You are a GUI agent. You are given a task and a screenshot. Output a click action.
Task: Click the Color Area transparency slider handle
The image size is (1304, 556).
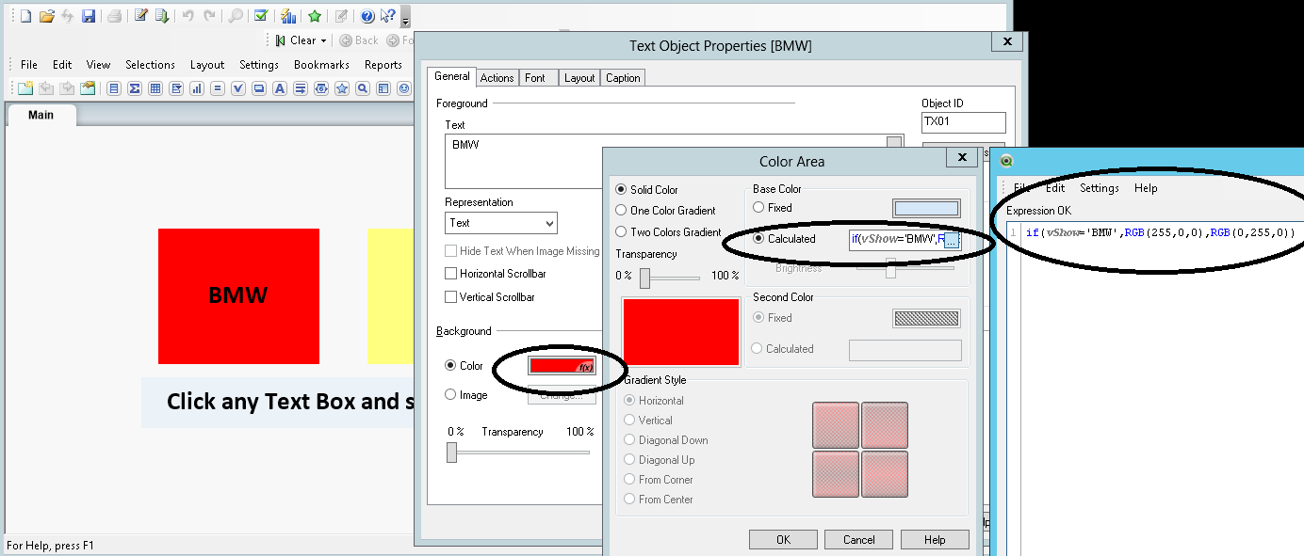tap(645, 278)
